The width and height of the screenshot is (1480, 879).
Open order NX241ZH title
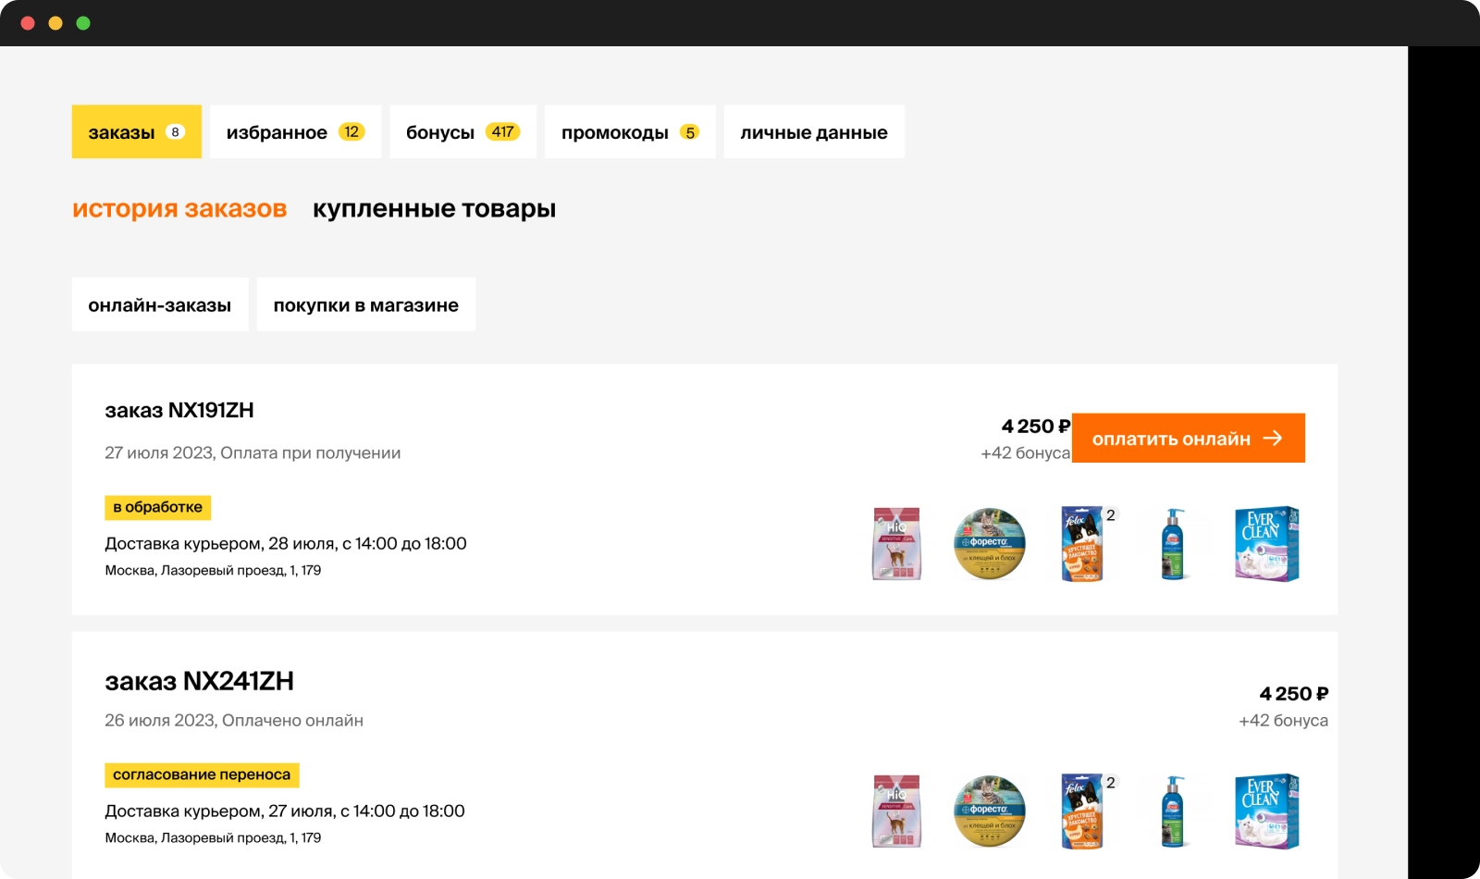[199, 681]
